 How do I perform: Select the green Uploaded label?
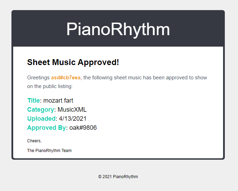pos(41,119)
